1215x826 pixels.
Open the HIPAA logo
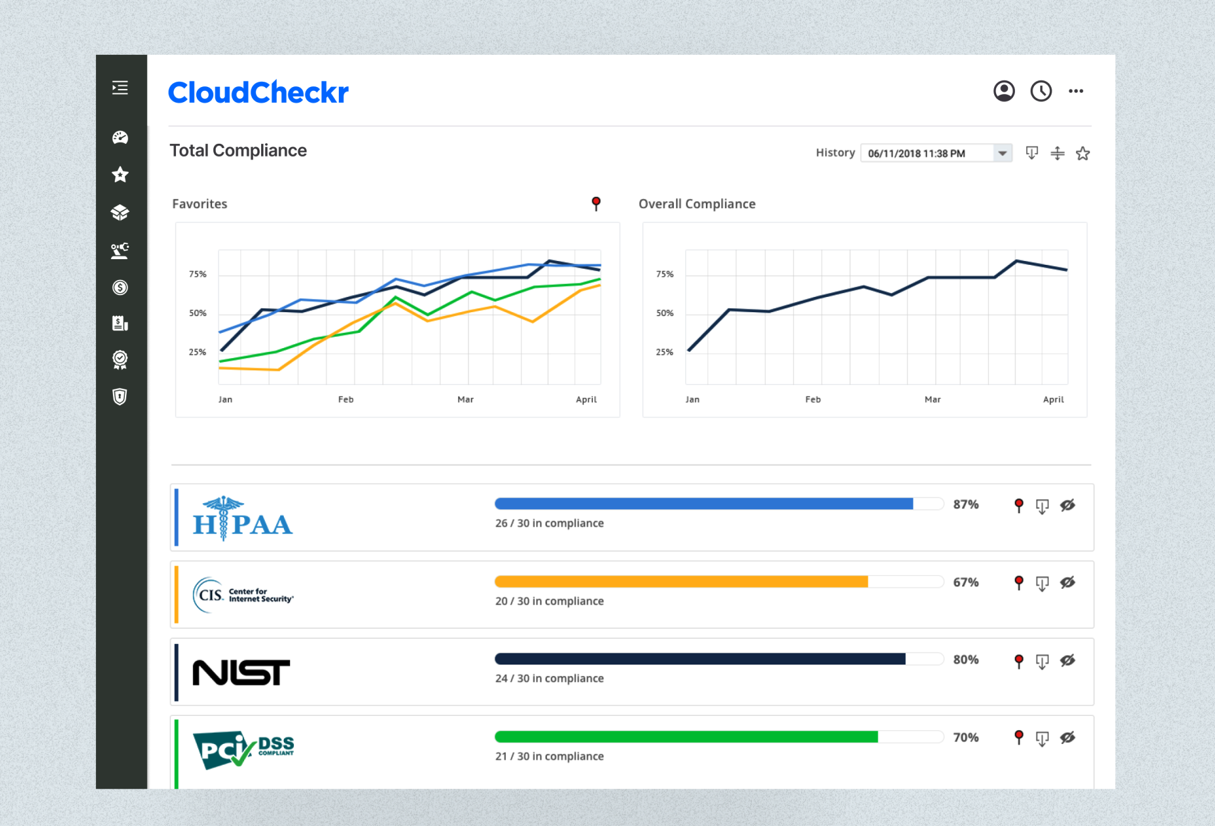(242, 518)
